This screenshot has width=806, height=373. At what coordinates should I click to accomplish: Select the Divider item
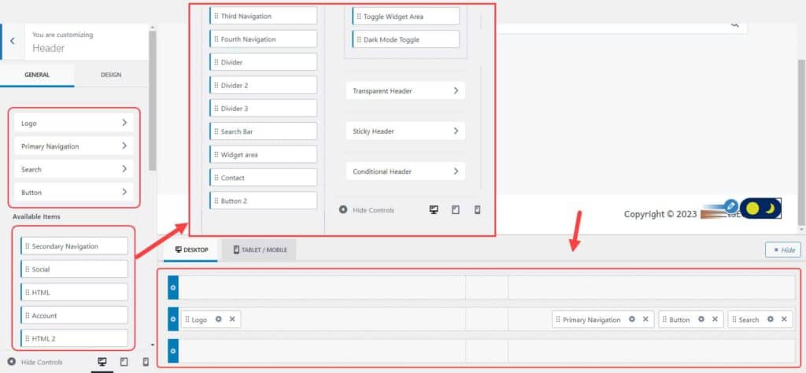click(x=263, y=62)
